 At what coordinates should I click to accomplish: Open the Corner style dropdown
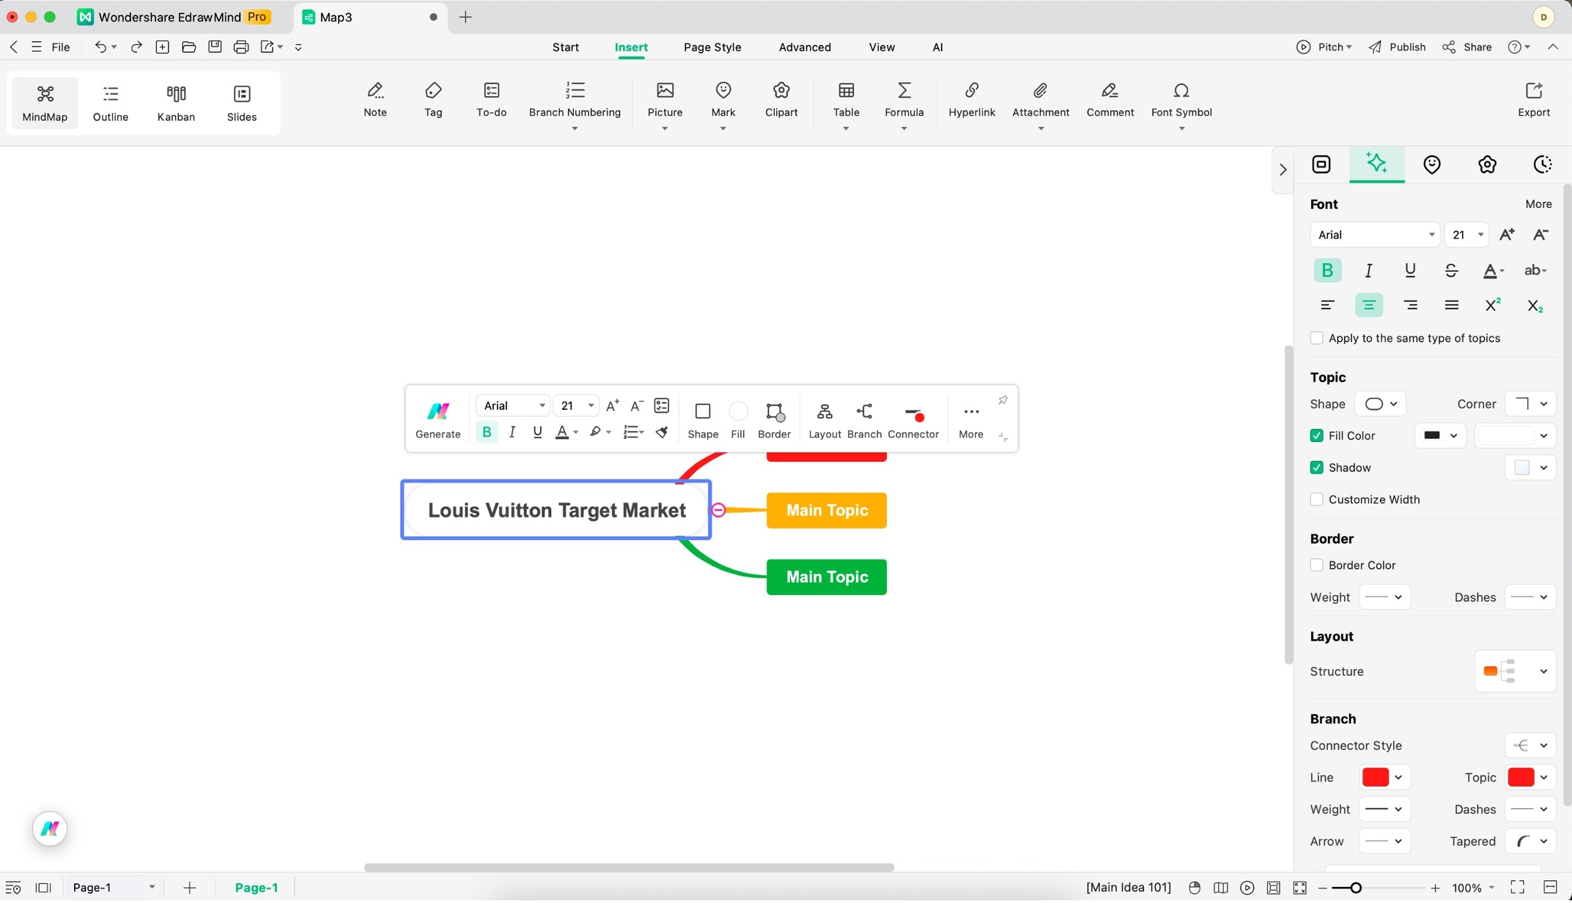[1530, 404]
